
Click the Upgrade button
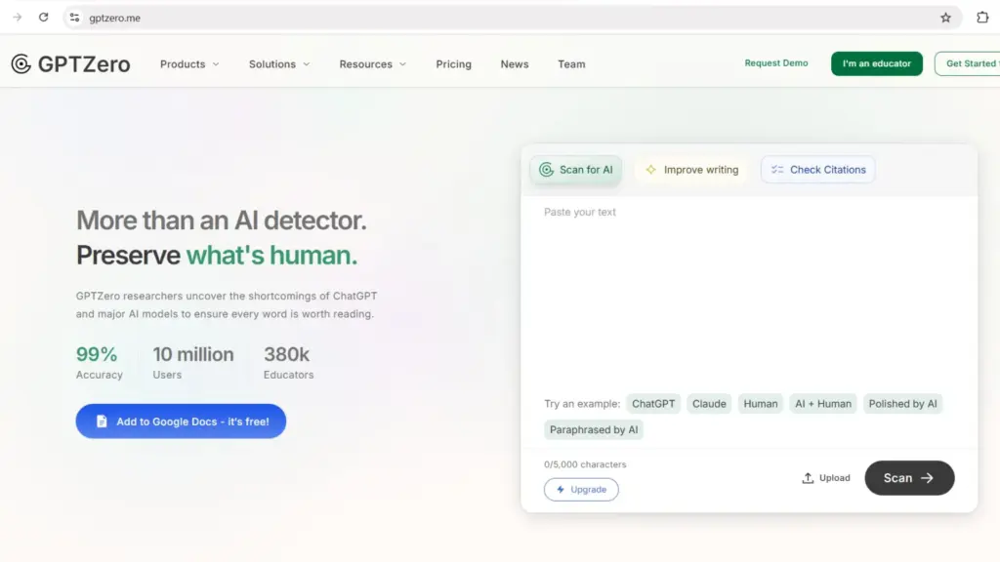pos(581,490)
